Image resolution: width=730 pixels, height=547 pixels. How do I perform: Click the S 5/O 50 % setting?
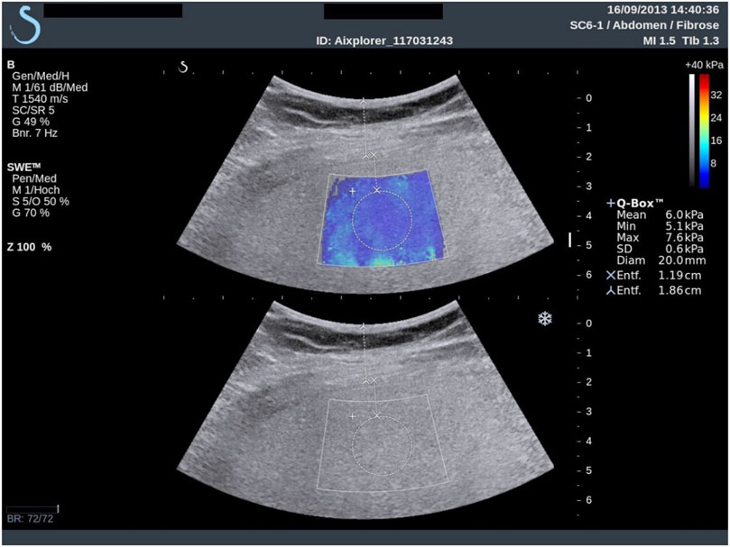tap(41, 201)
